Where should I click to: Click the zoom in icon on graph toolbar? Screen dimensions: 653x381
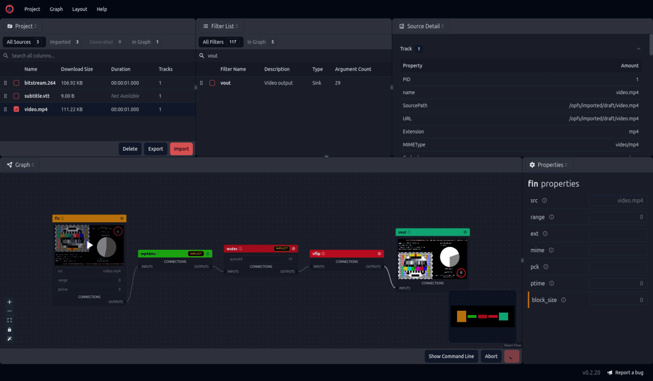coord(9,302)
